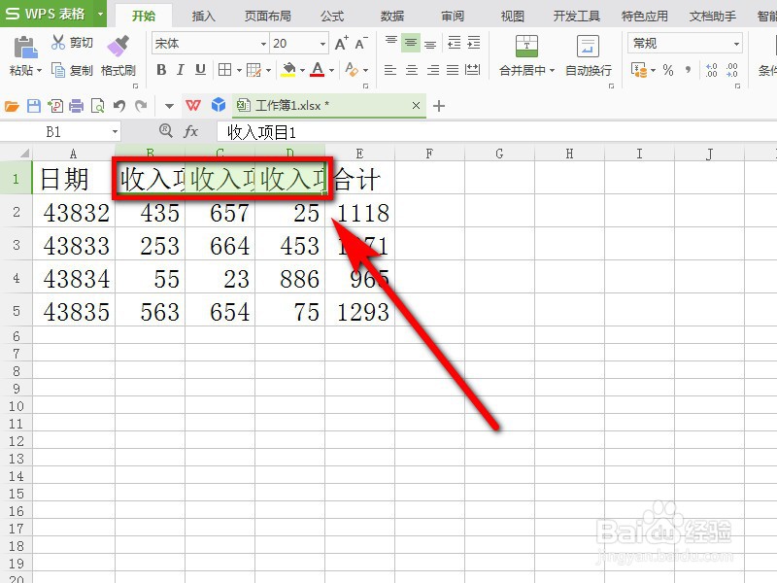Viewport: 777px width, 583px height.
Task: Select the cell containing 1293
Action: tap(359, 311)
